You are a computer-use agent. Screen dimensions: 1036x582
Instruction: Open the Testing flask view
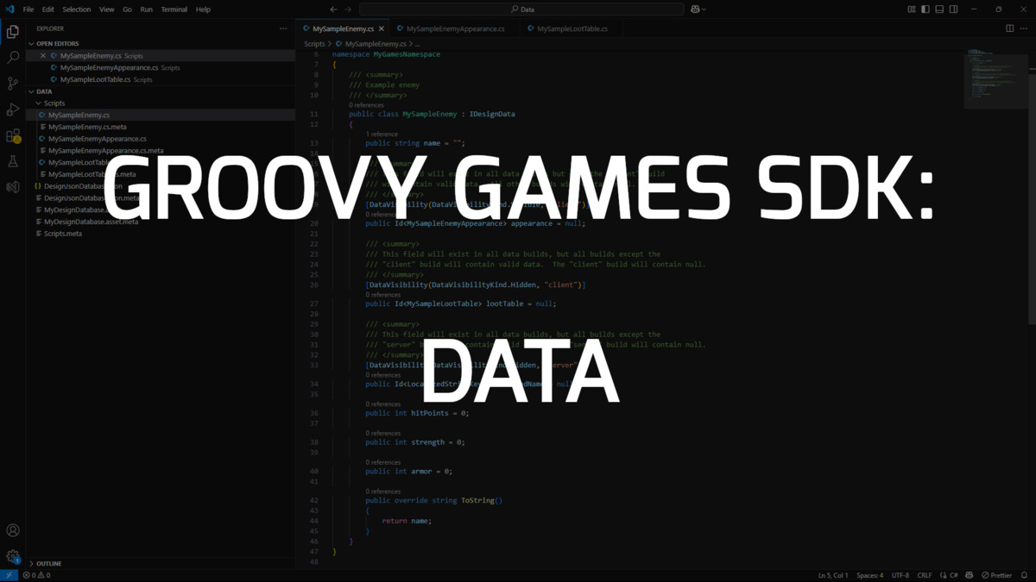[x=13, y=161]
